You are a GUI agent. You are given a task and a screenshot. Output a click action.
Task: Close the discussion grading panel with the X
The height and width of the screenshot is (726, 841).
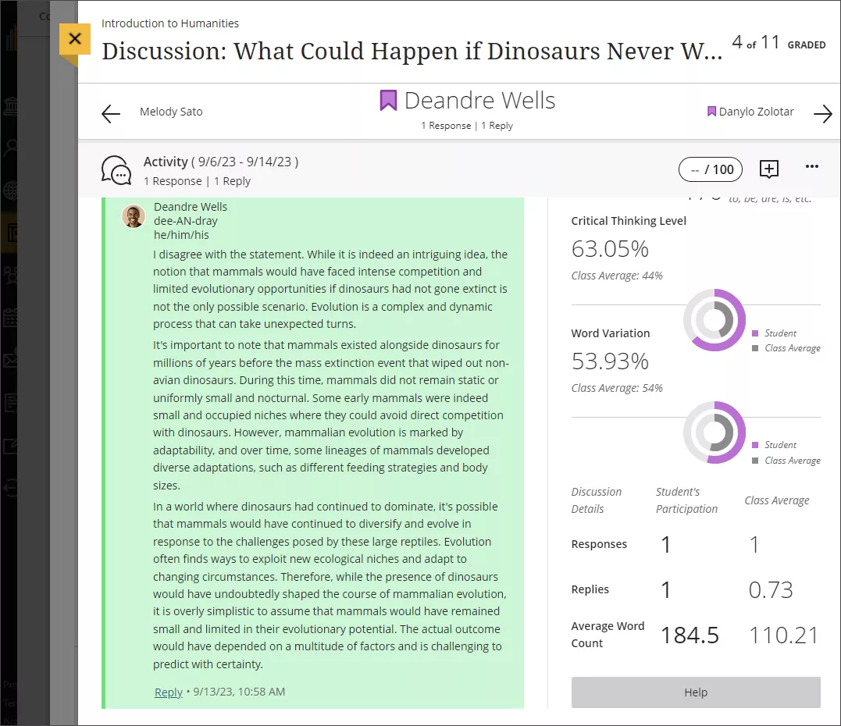75,39
